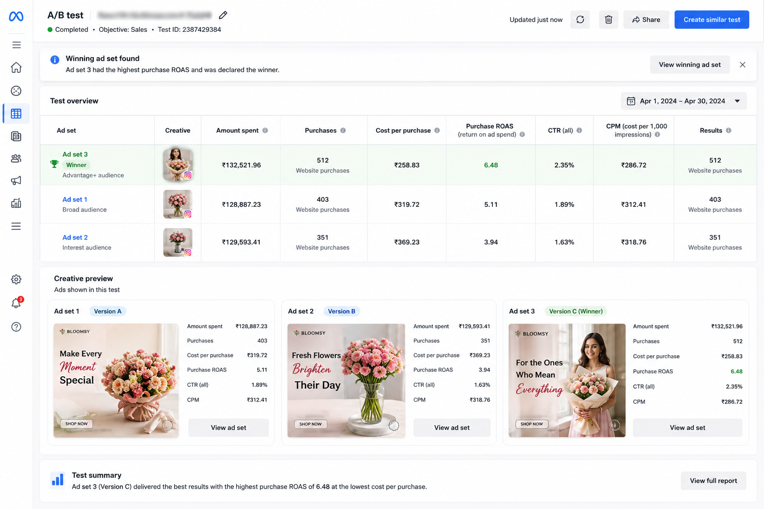764x509 pixels.
Task: Click the Creative column header
Action: (x=178, y=130)
